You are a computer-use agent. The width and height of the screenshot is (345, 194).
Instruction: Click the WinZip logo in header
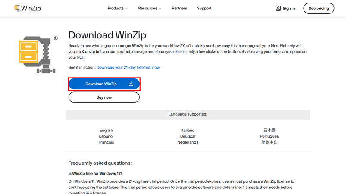point(28,8)
